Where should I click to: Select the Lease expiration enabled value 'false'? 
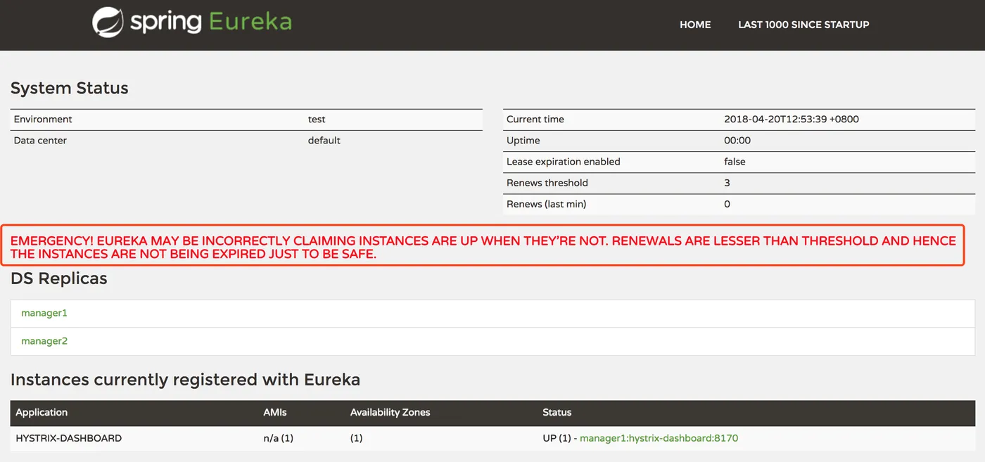point(735,162)
